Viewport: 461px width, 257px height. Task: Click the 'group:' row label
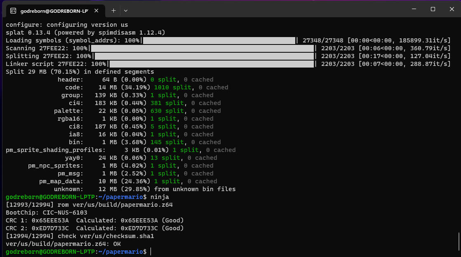[72, 95]
